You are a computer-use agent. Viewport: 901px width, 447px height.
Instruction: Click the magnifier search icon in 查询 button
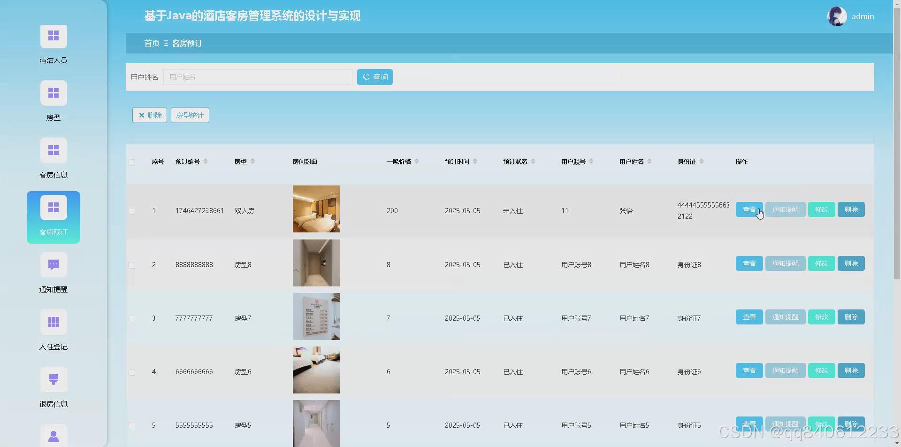[x=367, y=77]
